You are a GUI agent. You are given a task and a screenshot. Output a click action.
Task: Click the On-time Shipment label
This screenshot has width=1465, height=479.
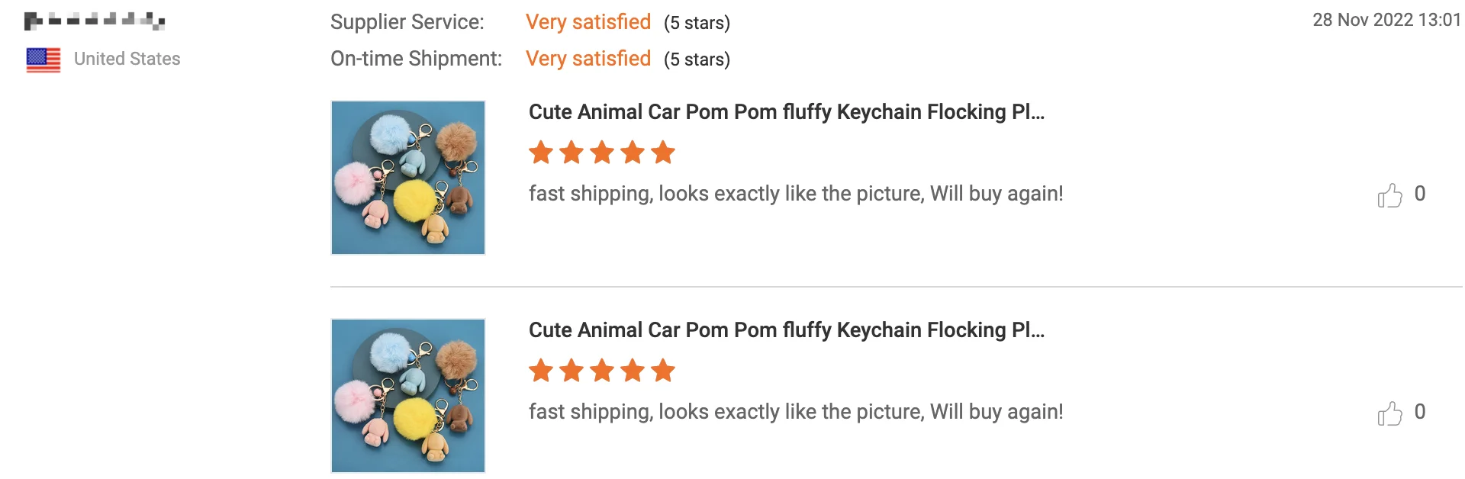point(416,59)
